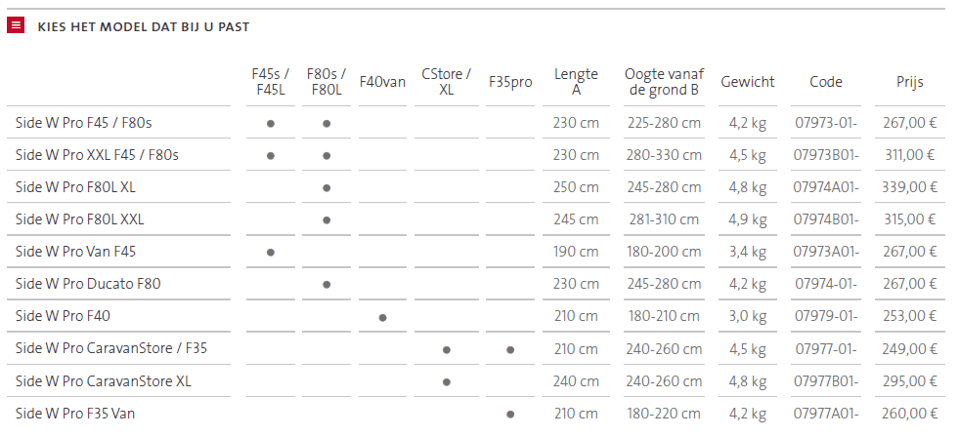This screenshot has height=437, width=959.
Task: Click the F45s dot in Side W Pro XXL F45 / F80s row
Action: tap(271, 156)
